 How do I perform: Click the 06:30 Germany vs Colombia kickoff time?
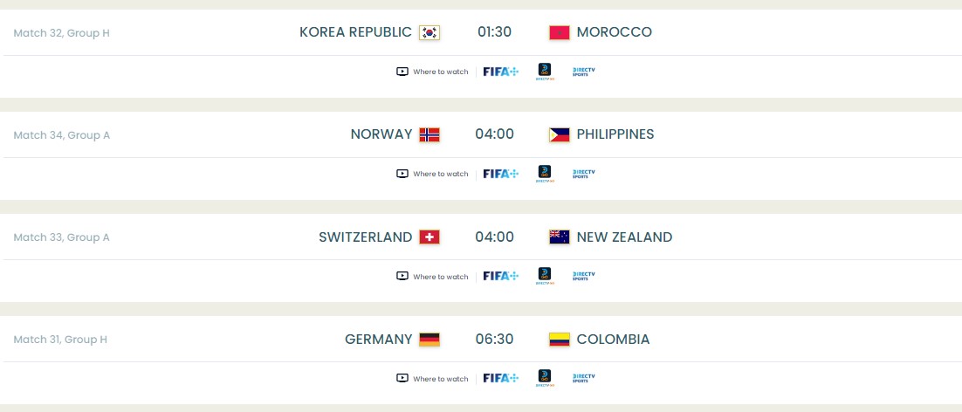pyautogui.click(x=494, y=340)
